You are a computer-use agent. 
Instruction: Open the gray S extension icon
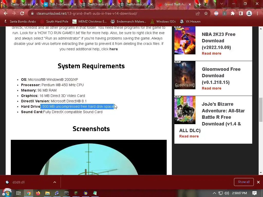(x=224, y=13)
